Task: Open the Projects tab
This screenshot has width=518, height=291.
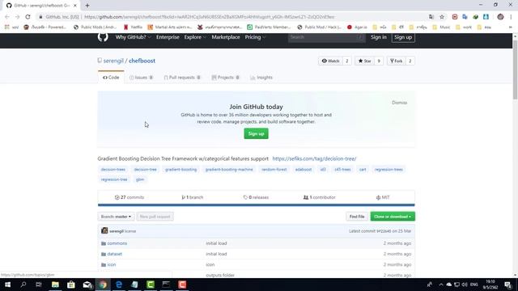Action: pos(226,78)
